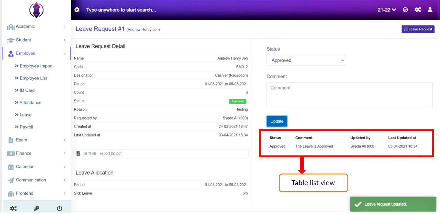Open Attendance menu item
Viewport: 440px width, 214px height.
(x=28, y=103)
